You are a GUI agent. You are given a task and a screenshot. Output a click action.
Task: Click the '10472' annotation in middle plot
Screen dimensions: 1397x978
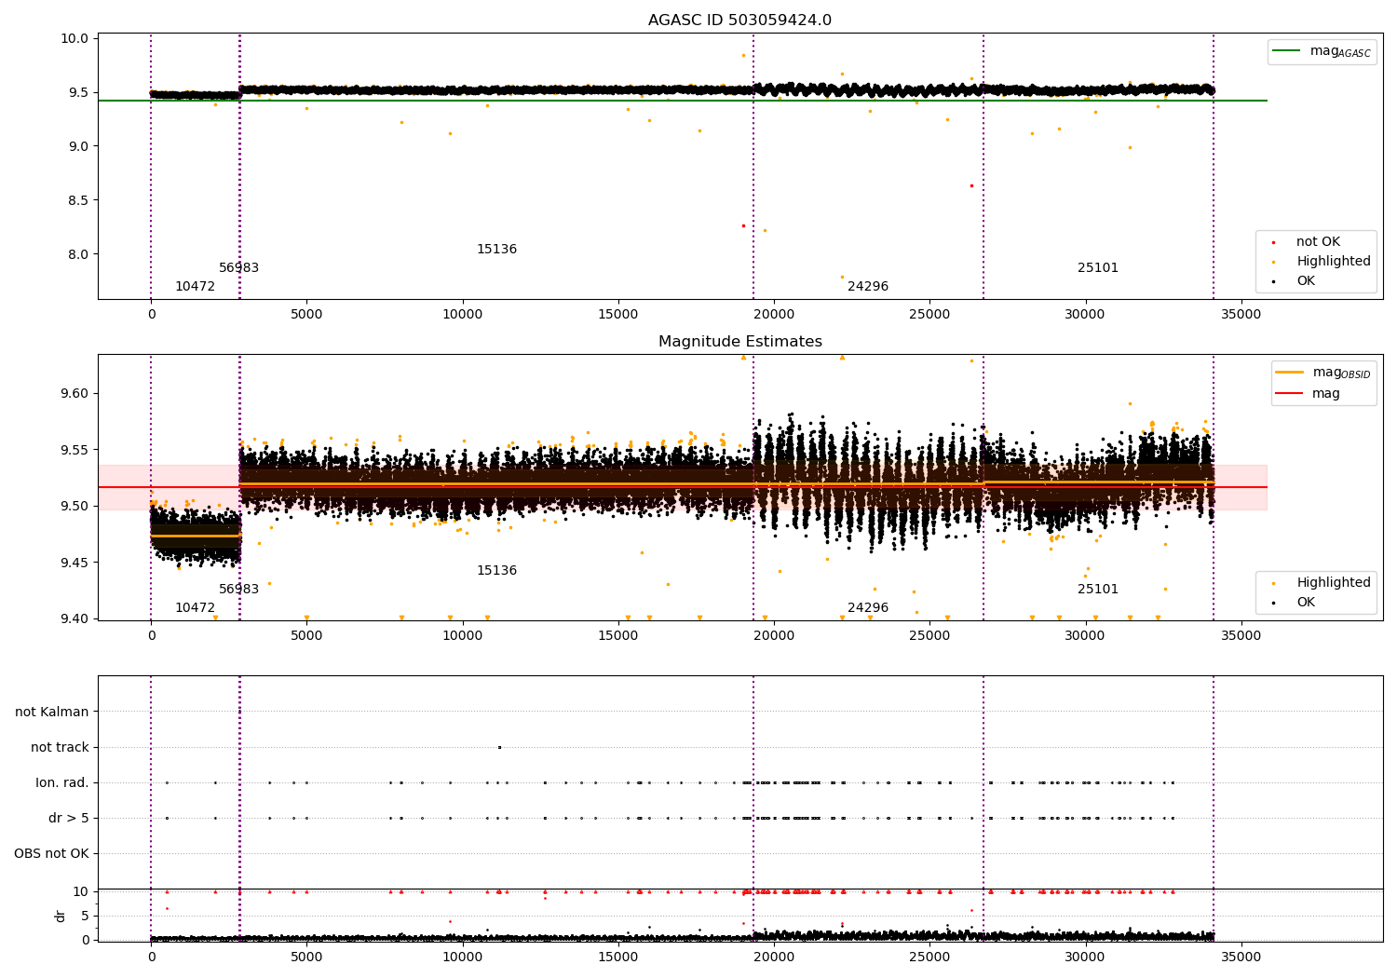(195, 608)
